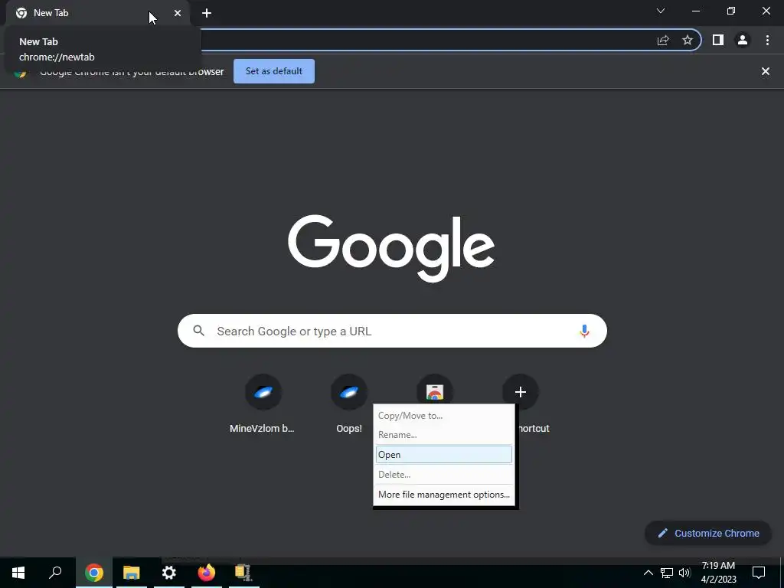Start voice search with microphone icon
Image resolution: width=784 pixels, height=588 pixels.
tap(584, 331)
